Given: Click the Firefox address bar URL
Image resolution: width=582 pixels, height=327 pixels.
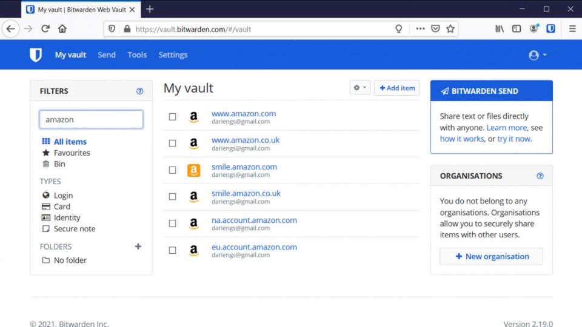Looking at the screenshot, I should 193,29.
